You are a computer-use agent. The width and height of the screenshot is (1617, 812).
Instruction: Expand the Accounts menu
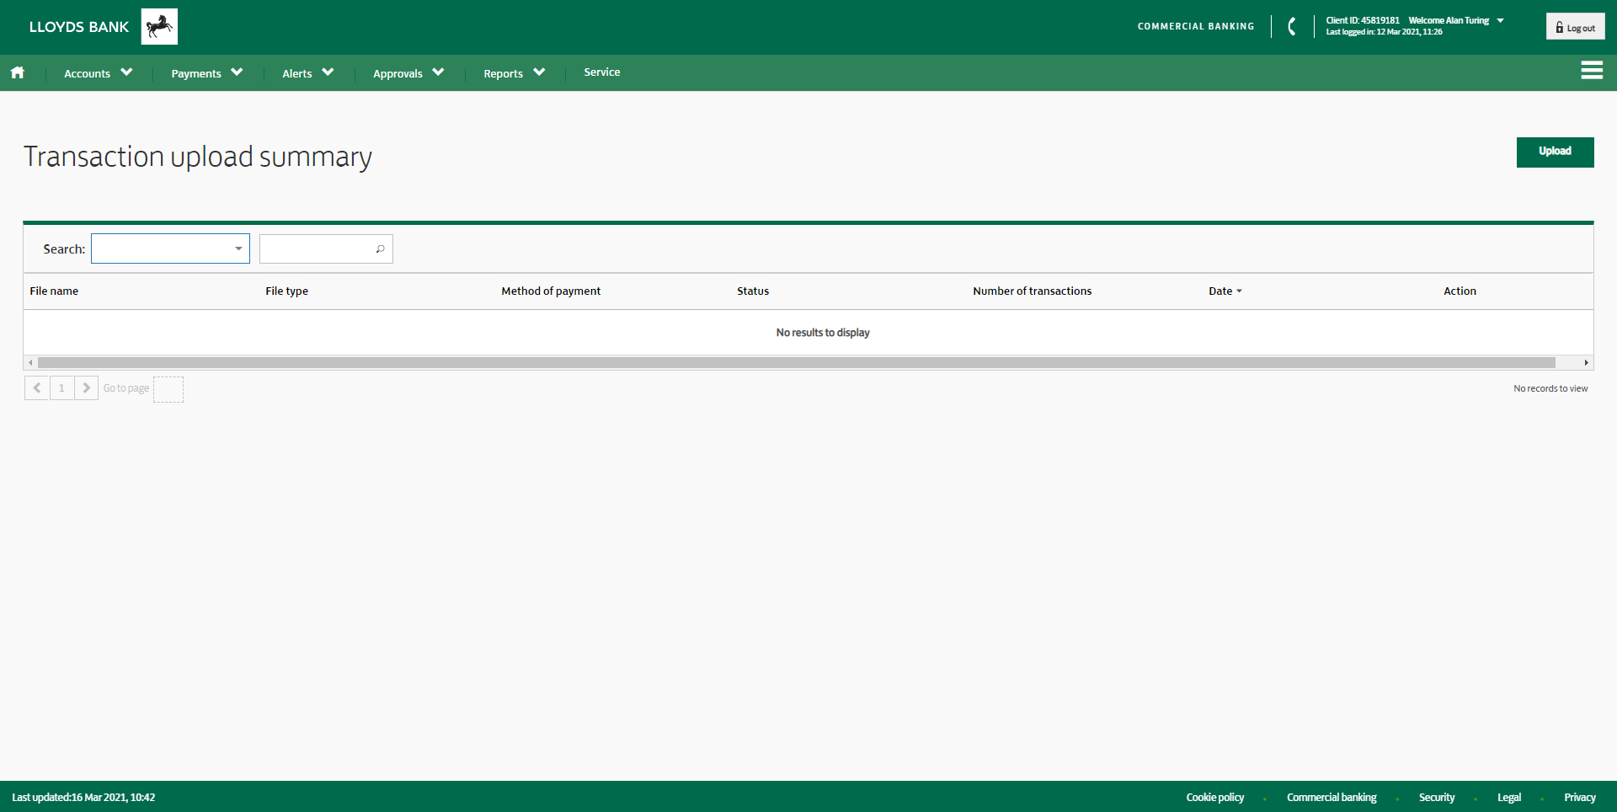click(99, 73)
